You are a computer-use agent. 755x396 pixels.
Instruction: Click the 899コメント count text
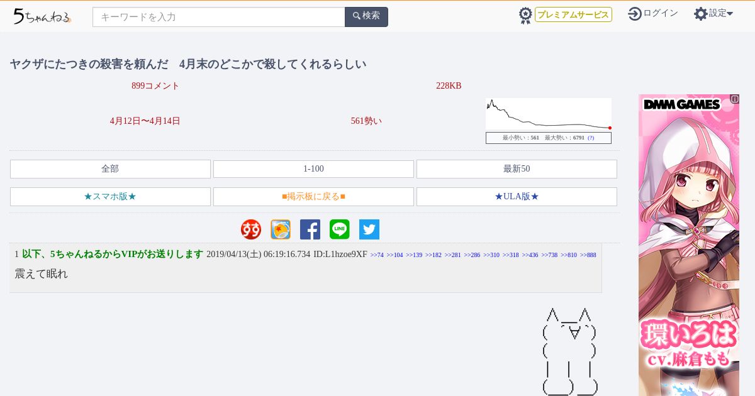tap(155, 86)
